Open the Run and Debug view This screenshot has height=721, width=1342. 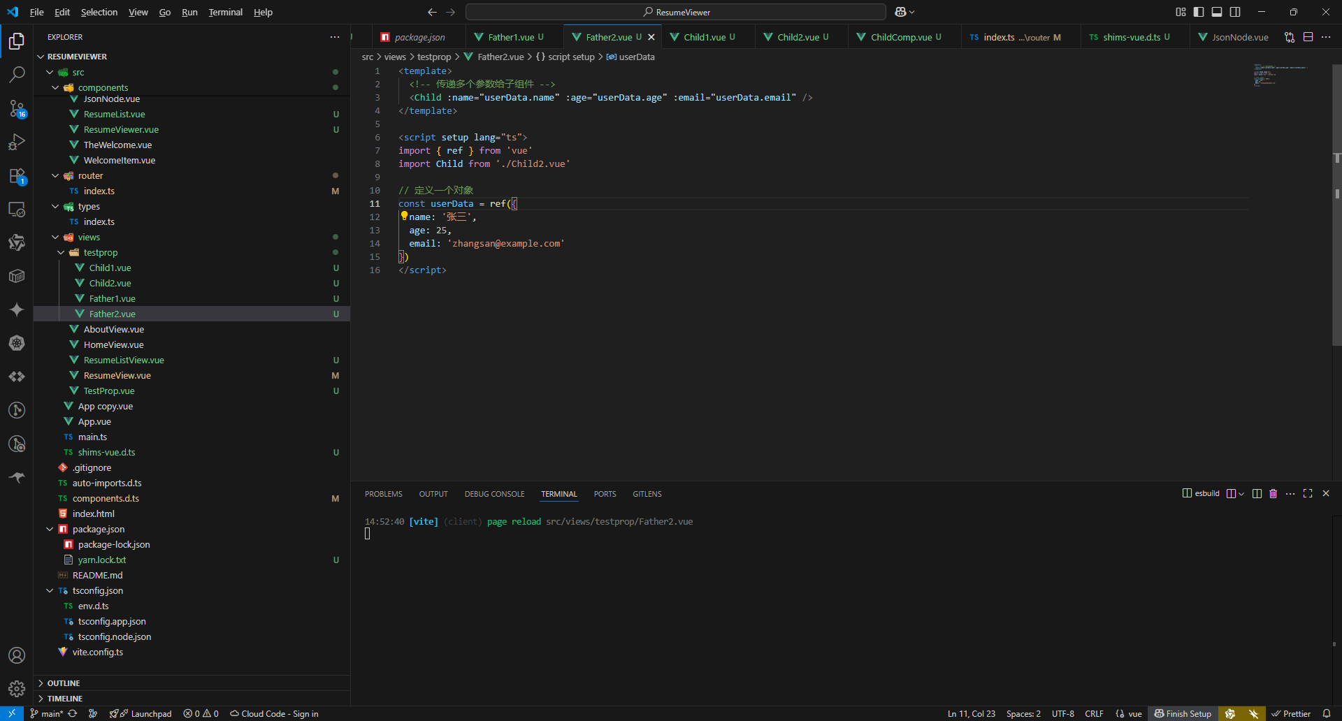point(17,142)
